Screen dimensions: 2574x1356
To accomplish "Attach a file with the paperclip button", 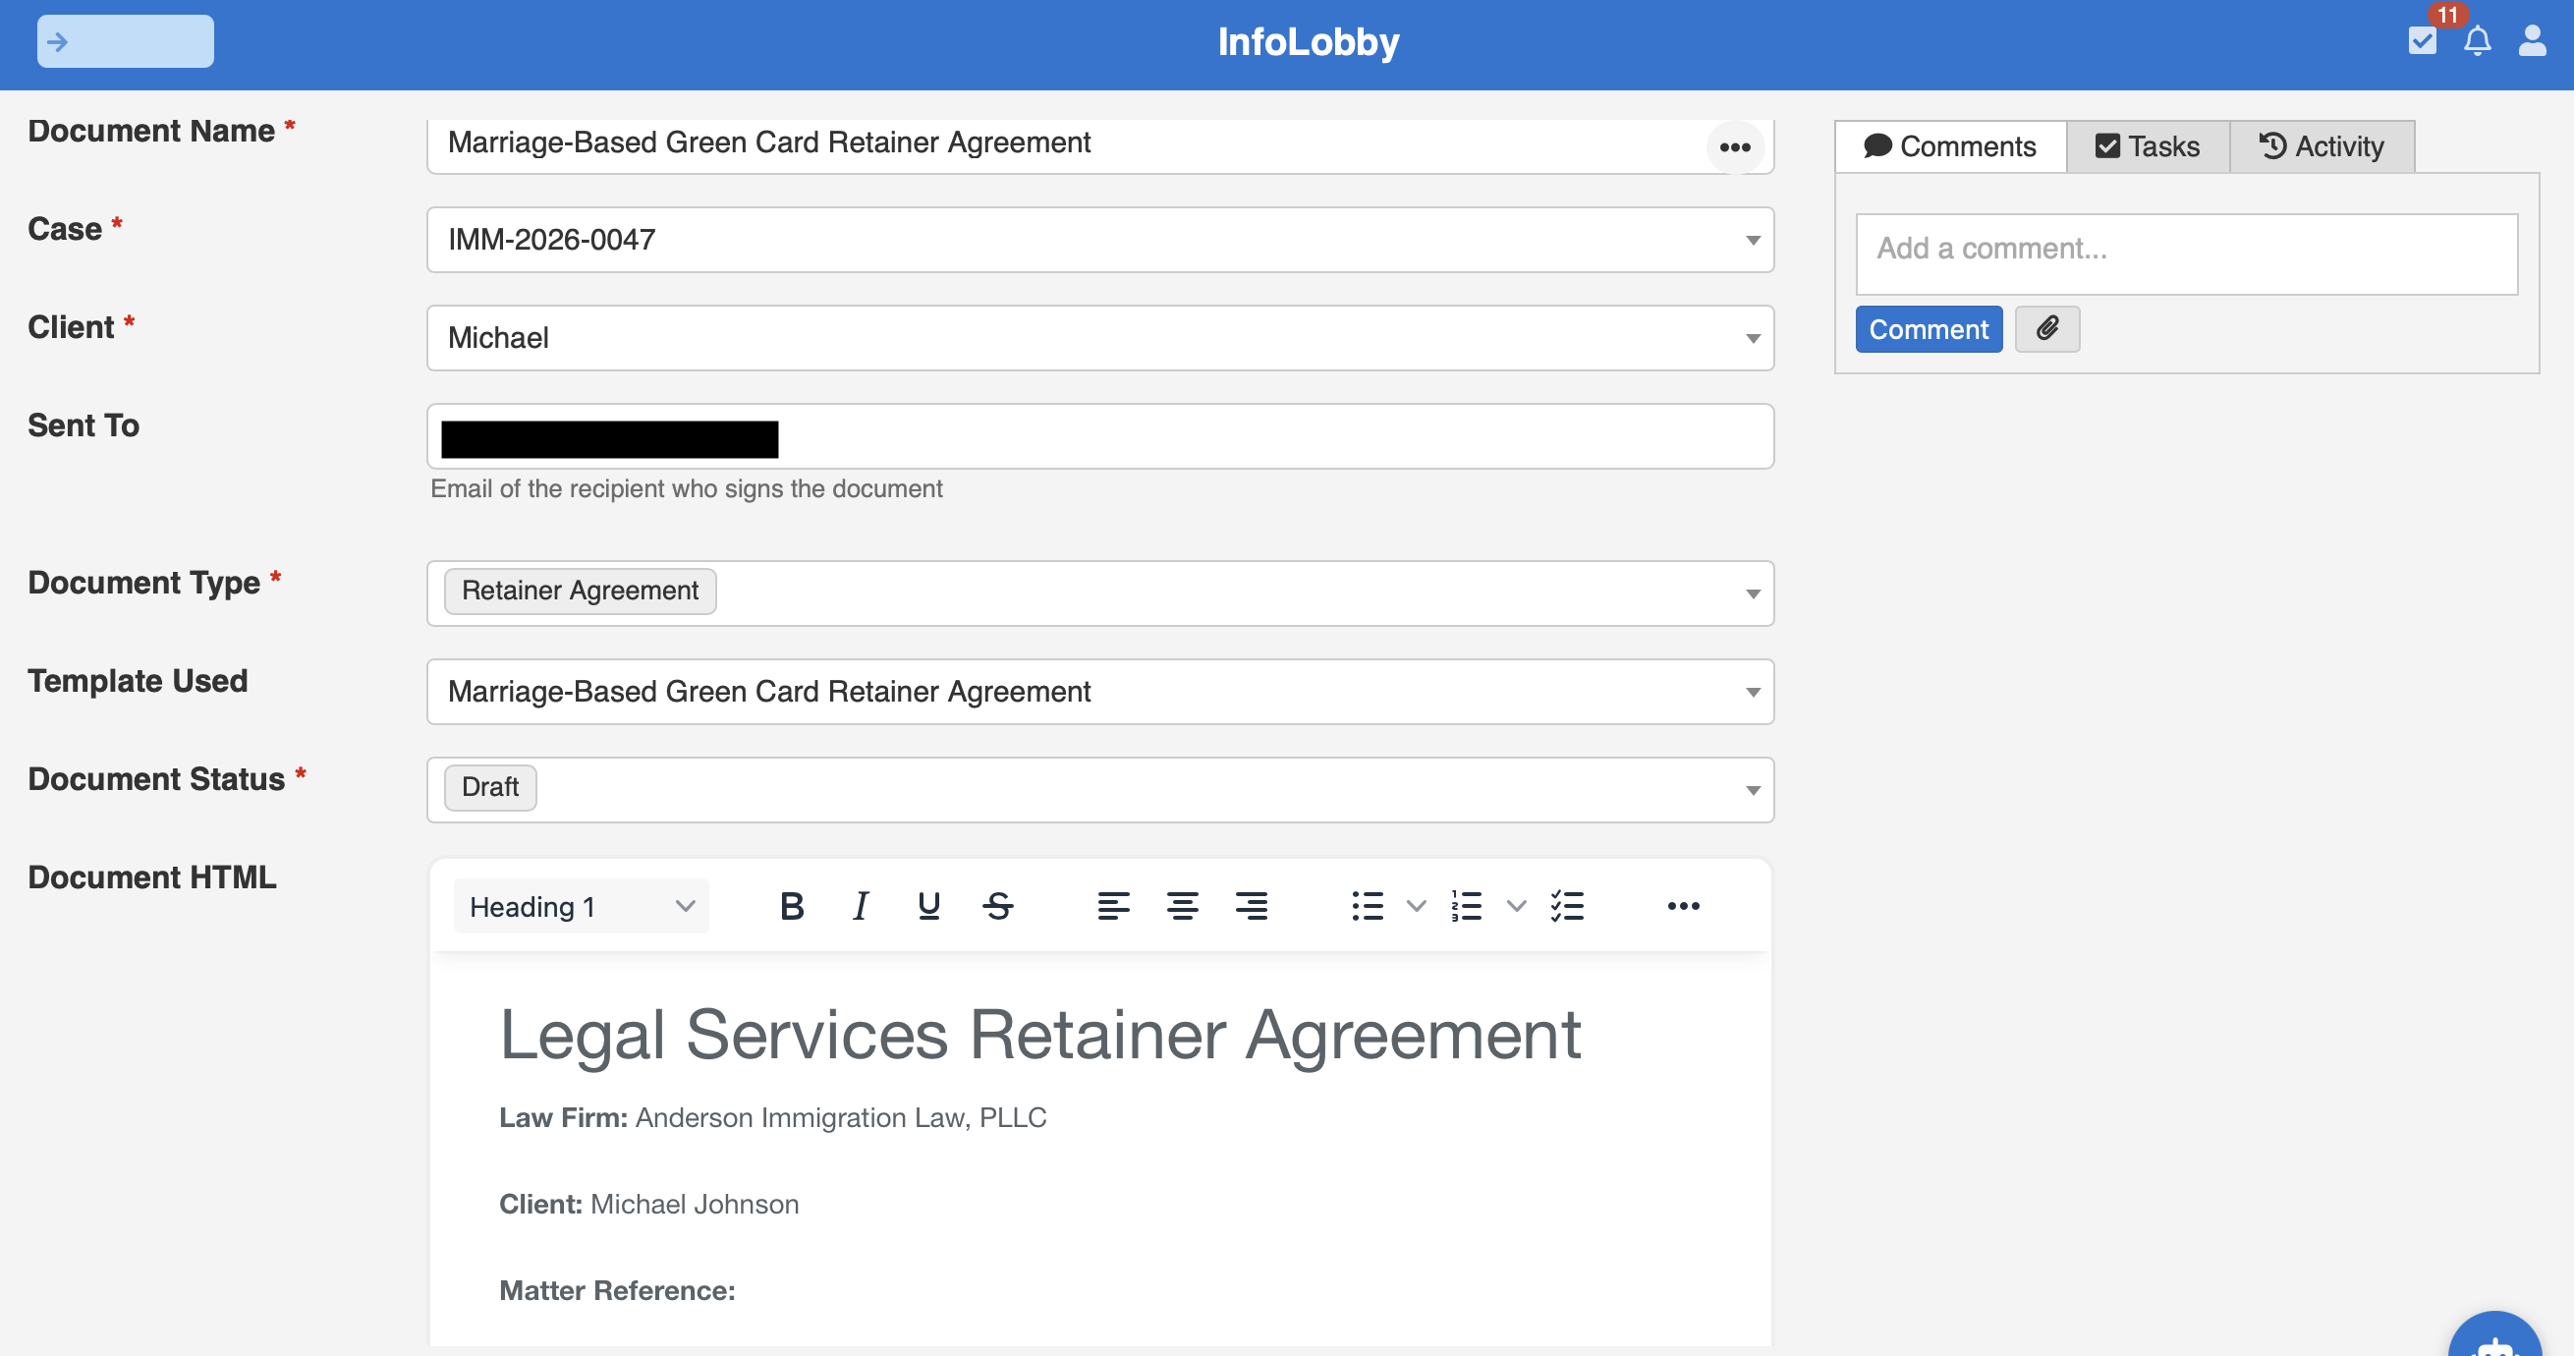I will click(x=2047, y=329).
